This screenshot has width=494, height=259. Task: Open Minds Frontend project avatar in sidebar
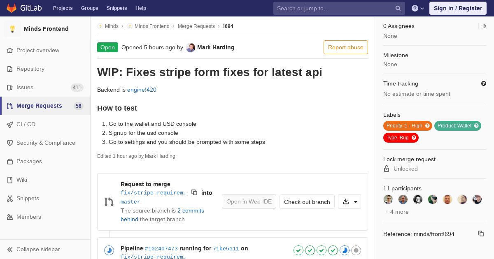(x=12, y=29)
